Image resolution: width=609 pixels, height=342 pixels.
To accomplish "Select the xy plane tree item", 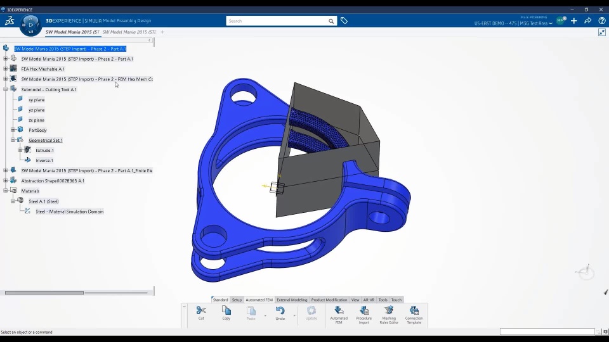I will (x=37, y=99).
